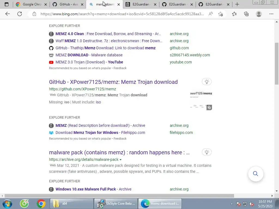Open a new tab with plus icon
The height and width of the screenshot is (209, 279).
coord(237,4)
